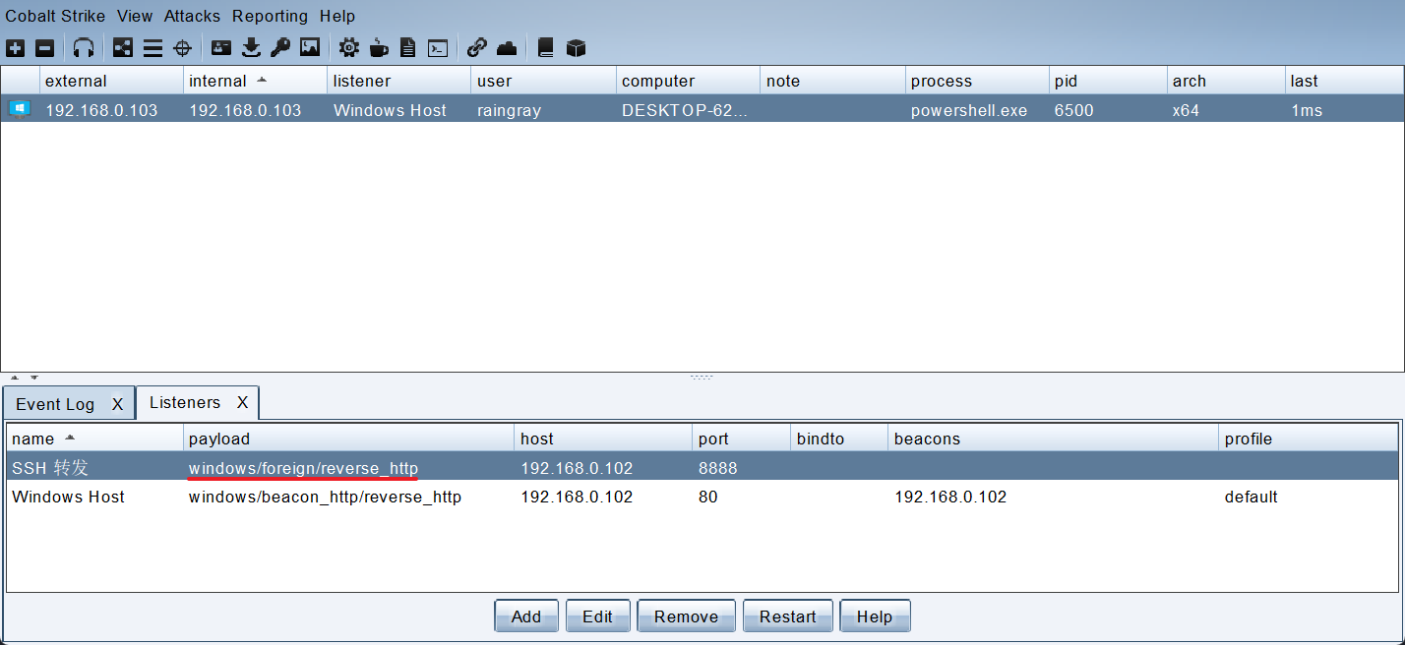The height and width of the screenshot is (645, 1405).
Task: Sort listeners by the name column header
Action: [94, 439]
